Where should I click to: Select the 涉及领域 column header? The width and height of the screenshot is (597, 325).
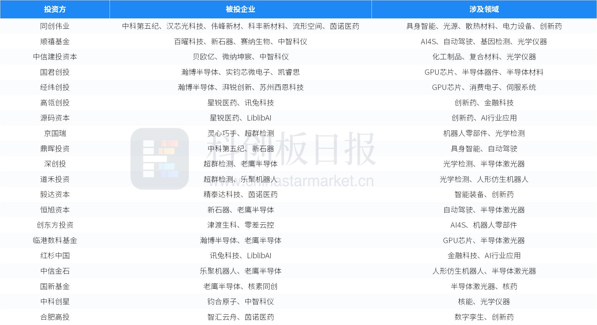point(484,9)
